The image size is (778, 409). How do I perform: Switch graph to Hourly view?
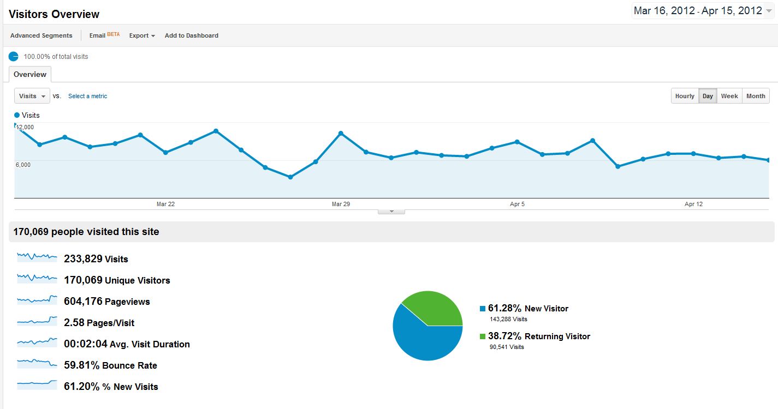click(x=685, y=96)
